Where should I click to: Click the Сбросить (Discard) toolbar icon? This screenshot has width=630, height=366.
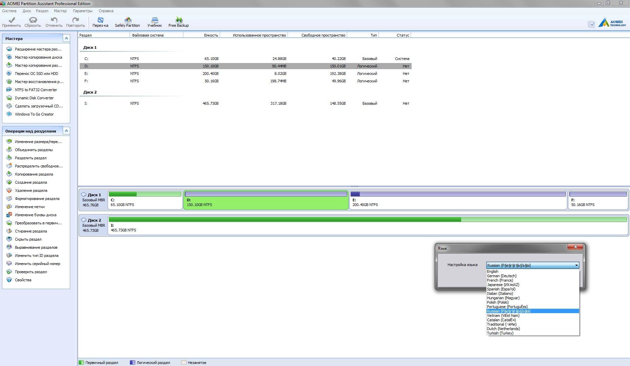33,22
